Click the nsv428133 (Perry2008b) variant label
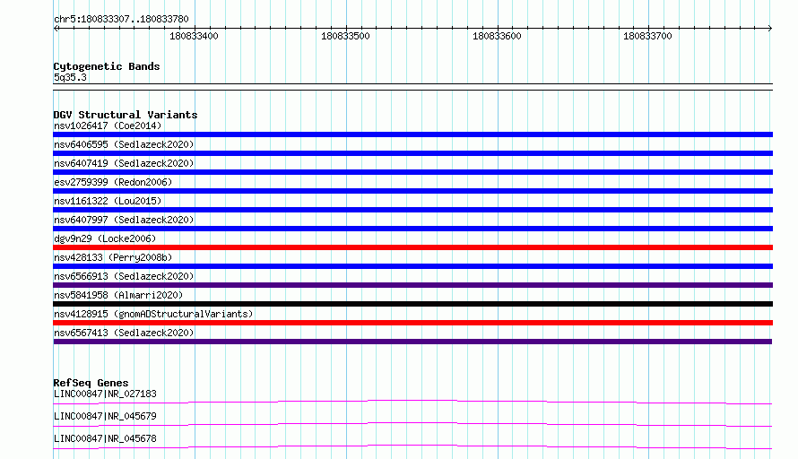Viewport: 798px width, 459px height. click(113, 257)
